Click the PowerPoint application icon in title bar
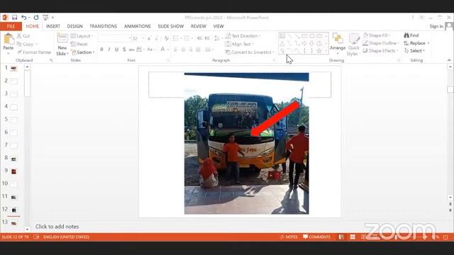This screenshot has width=454, height=255. pos(5,18)
